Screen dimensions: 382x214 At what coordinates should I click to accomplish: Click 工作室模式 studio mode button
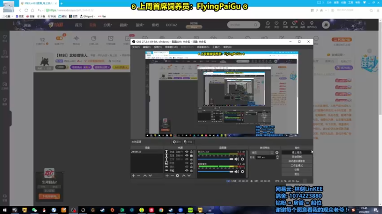click(297, 165)
